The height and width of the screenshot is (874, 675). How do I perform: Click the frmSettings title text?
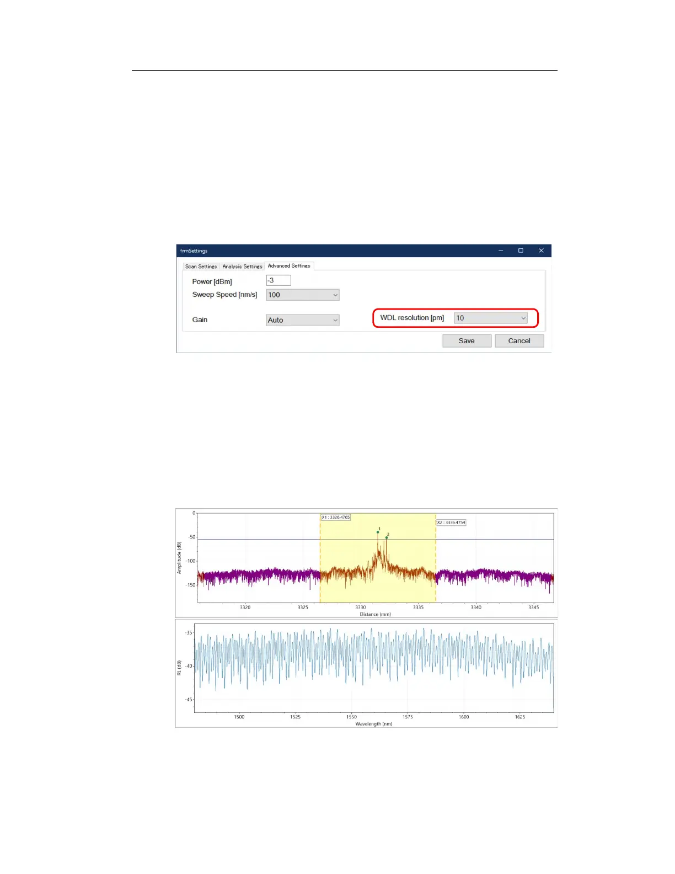[194, 251]
